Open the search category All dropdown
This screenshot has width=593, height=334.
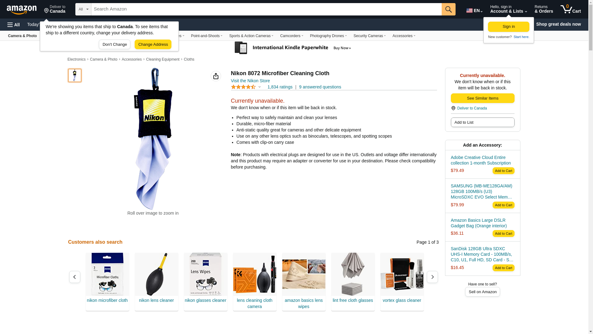pos(83,9)
